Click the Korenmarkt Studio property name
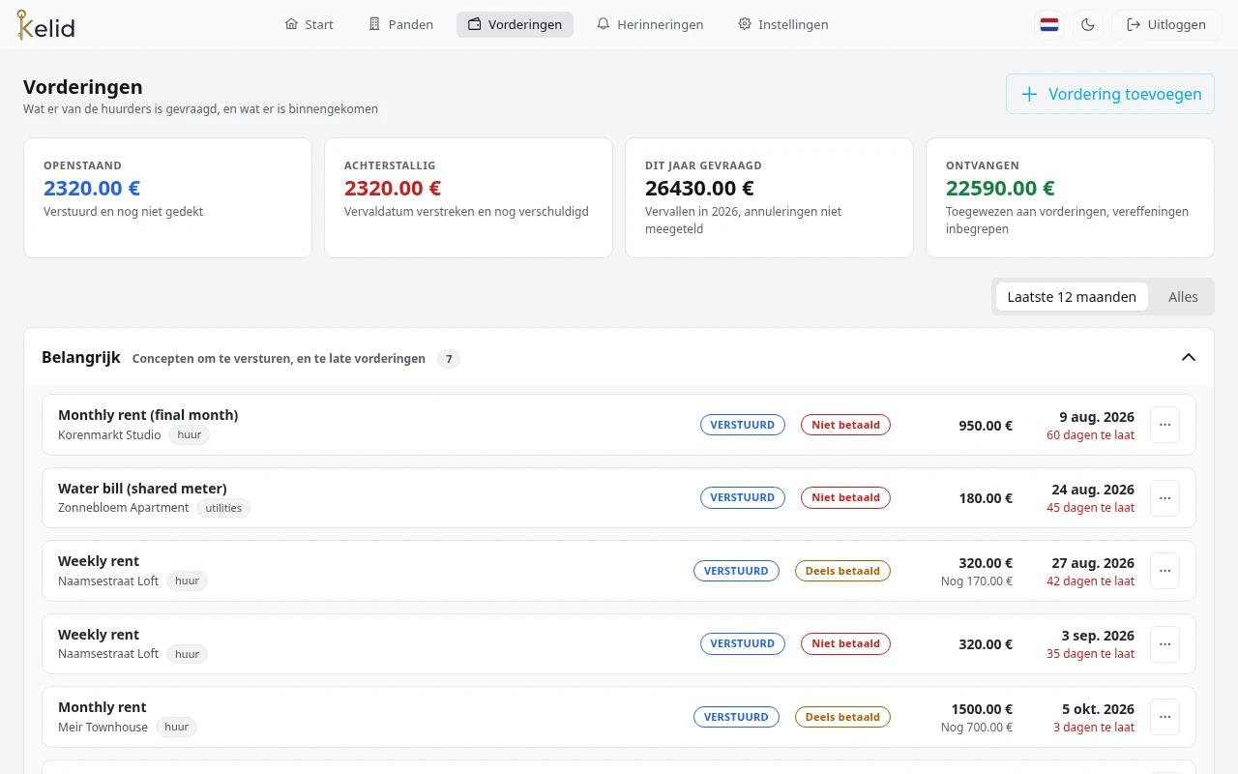 pyautogui.click(x=109, y=435)
